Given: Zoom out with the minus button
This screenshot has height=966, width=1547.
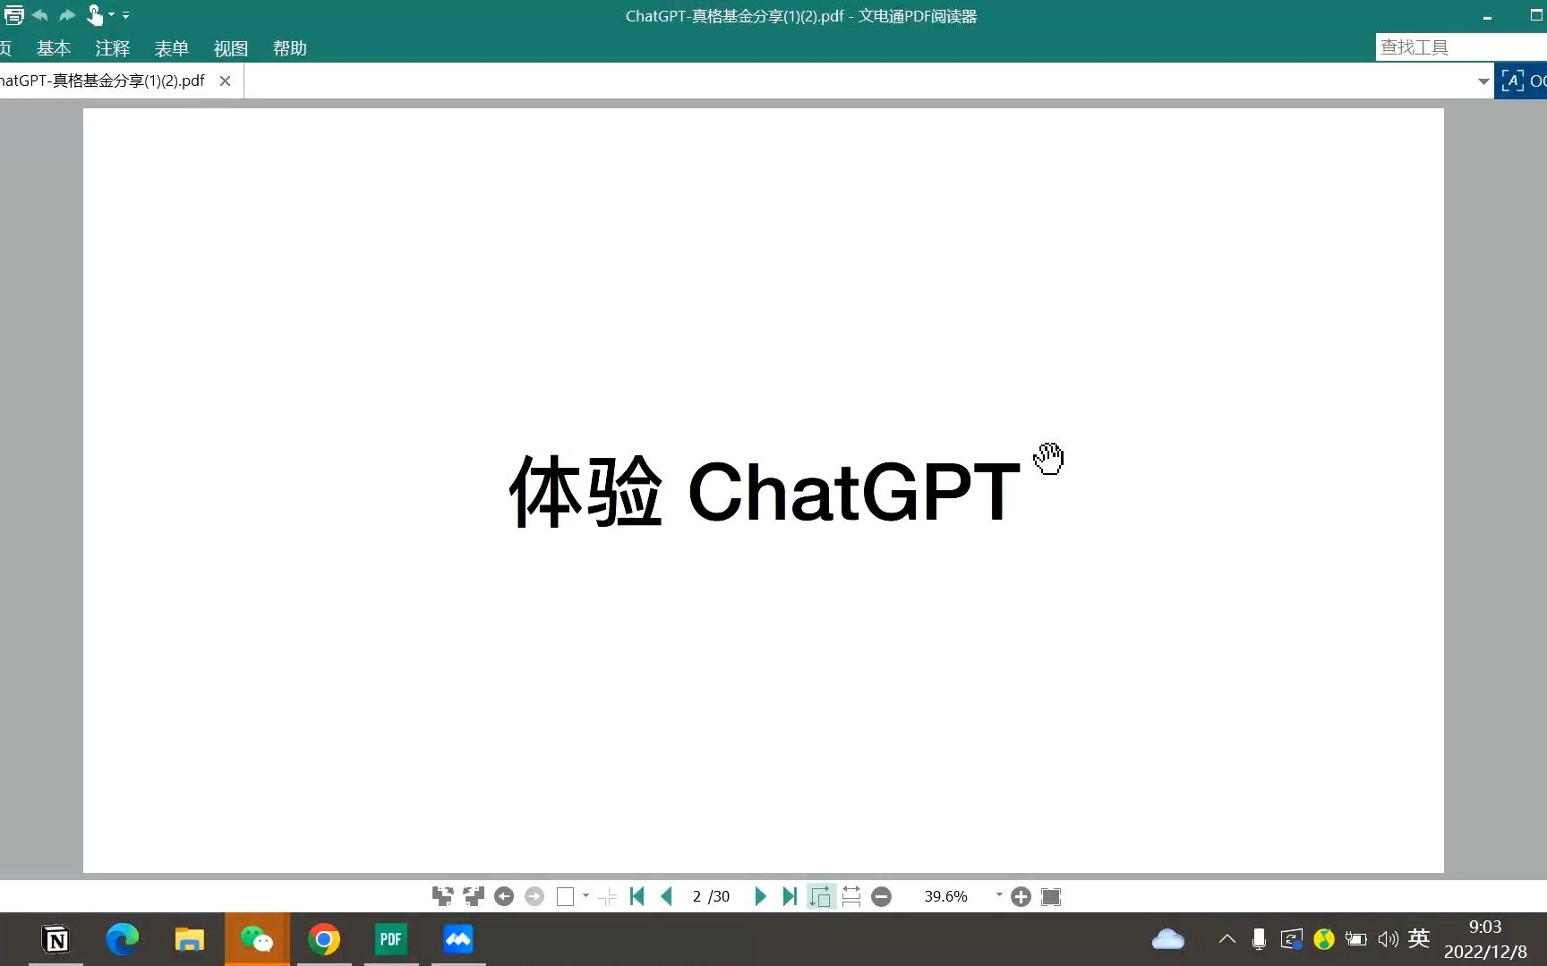Looking at the screenshot, I should pyautogui.click(x=882, y=896).
